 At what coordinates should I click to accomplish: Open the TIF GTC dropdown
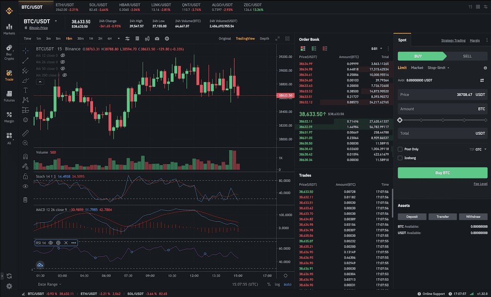pos(480,149)
